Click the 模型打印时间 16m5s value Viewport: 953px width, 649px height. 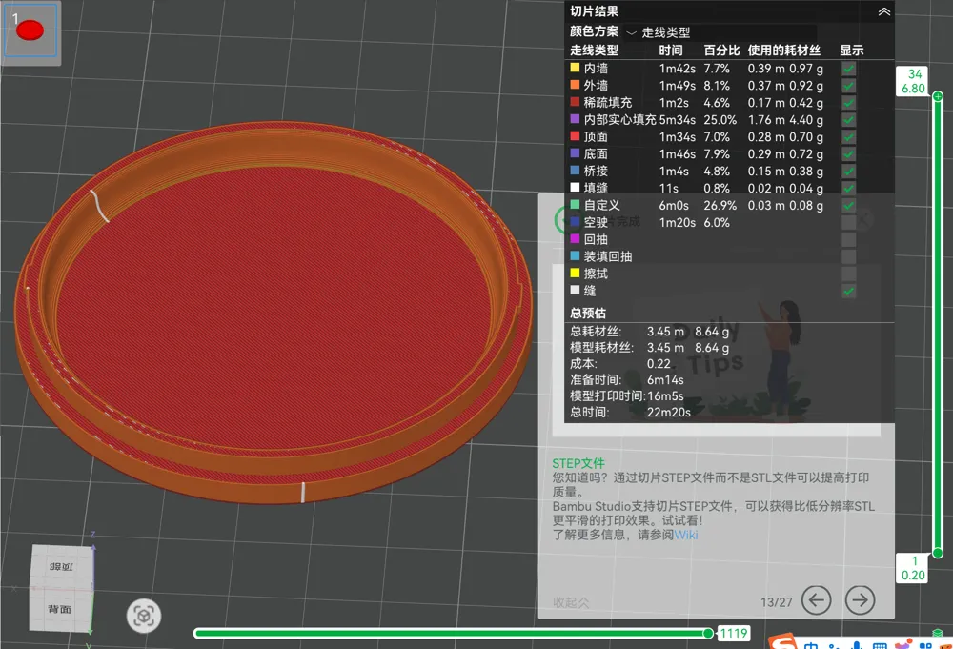[x=665, y=396]
